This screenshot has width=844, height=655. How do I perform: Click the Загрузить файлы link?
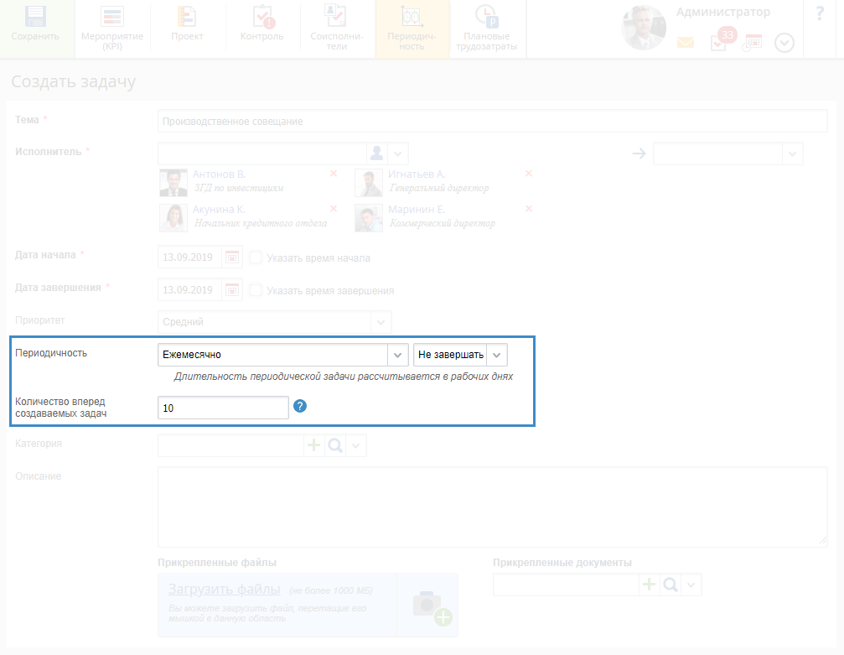tap(224, 589)
